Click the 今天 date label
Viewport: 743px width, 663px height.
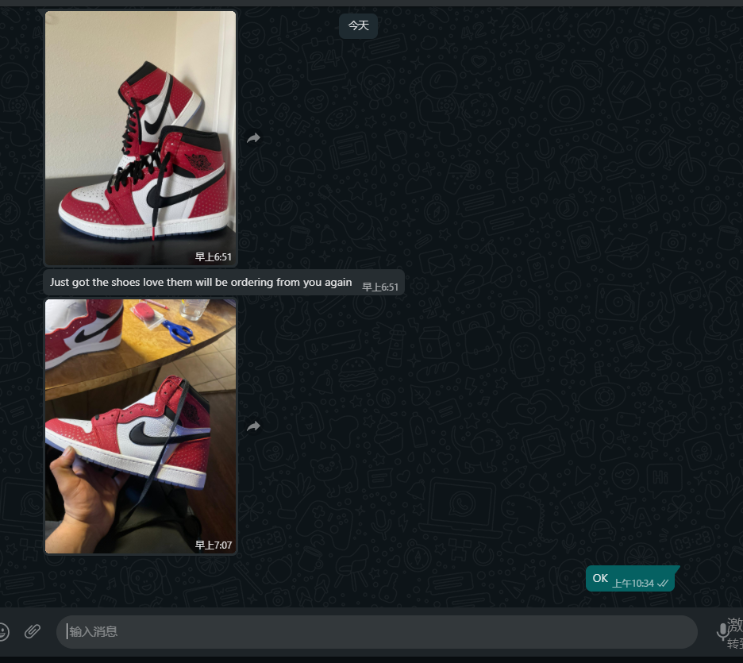[358, 25]
